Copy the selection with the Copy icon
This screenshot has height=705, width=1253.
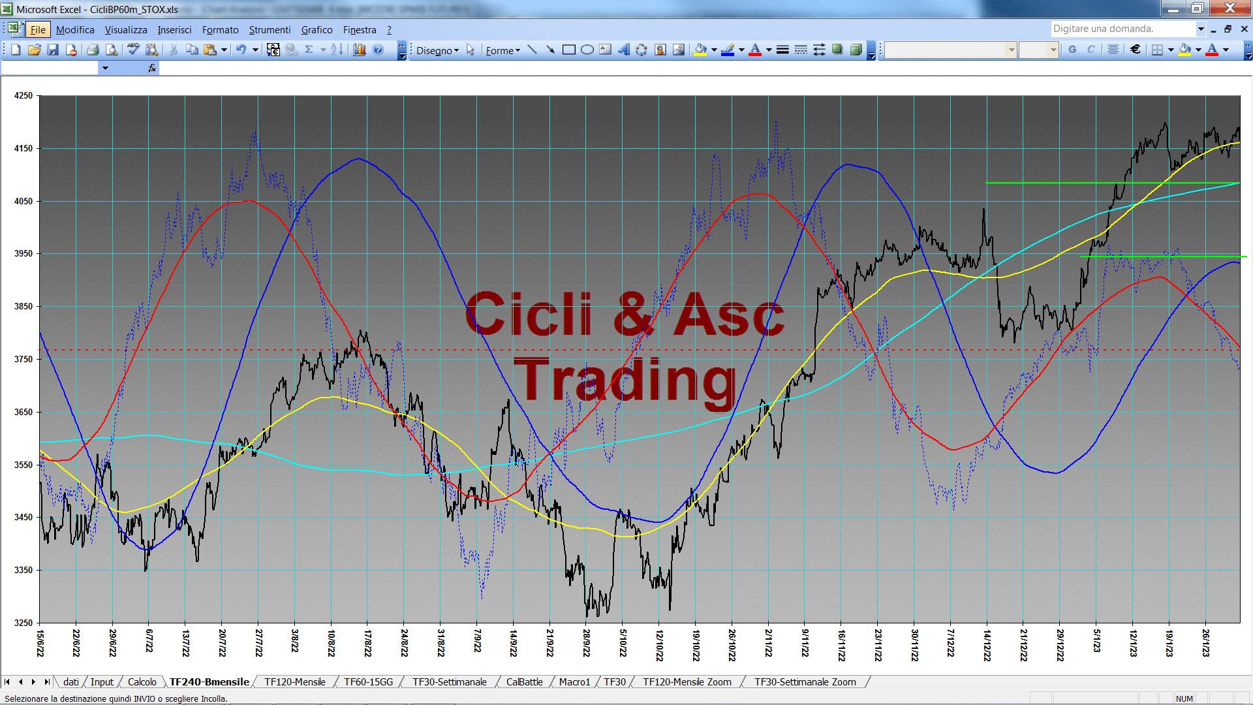click(x=192, y=50)
